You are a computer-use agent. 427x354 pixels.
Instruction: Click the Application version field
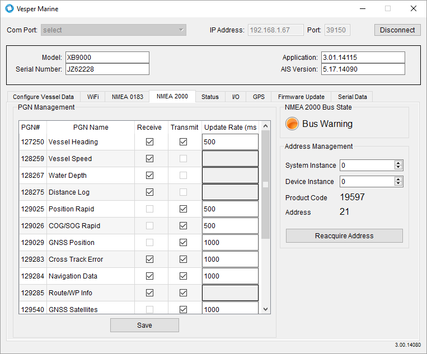(x=363, y=58)
